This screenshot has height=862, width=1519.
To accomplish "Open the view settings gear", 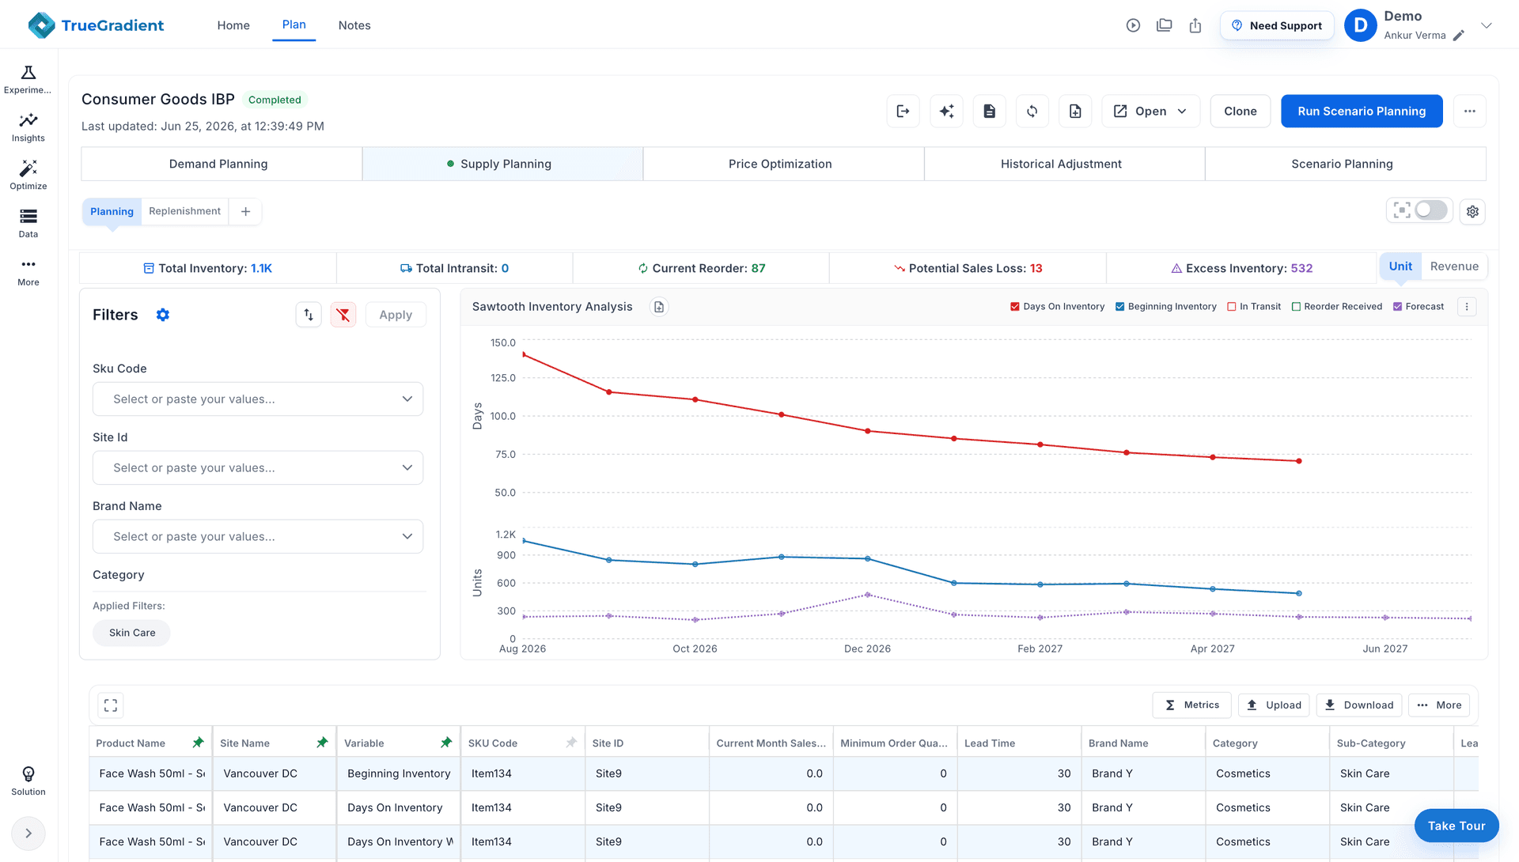I will coord(1472,211).
